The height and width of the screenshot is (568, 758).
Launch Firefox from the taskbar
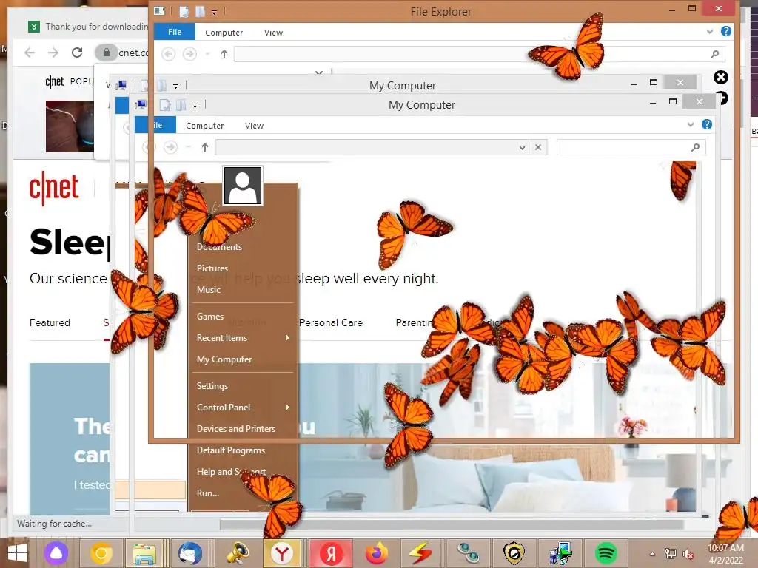pyautogui.click(x=377, y=553)
